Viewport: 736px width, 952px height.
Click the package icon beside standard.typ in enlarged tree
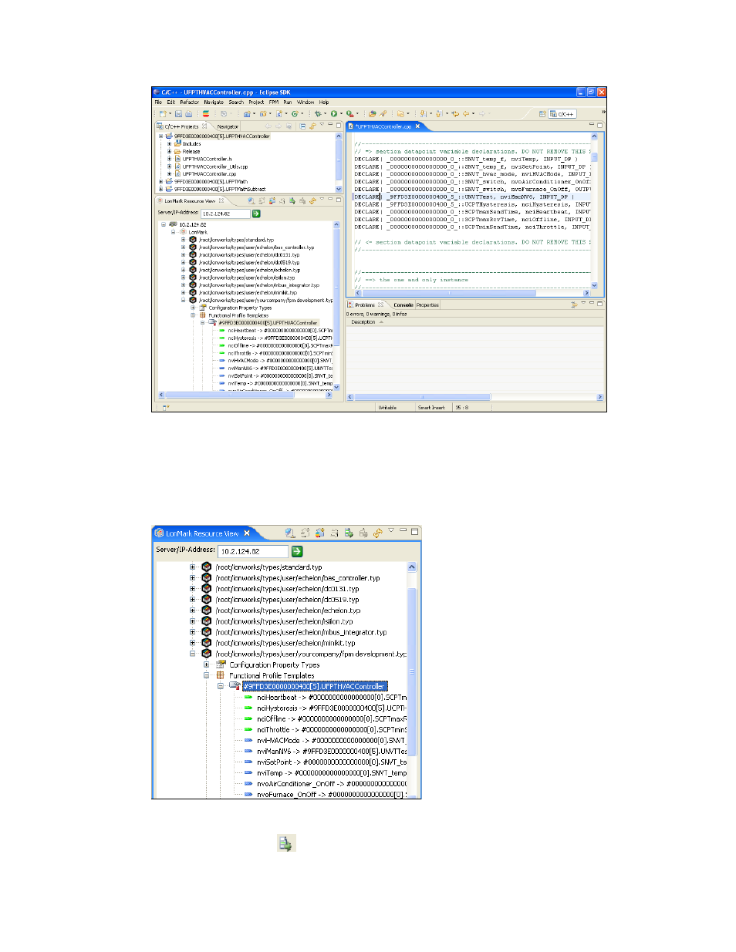(206, 567)
